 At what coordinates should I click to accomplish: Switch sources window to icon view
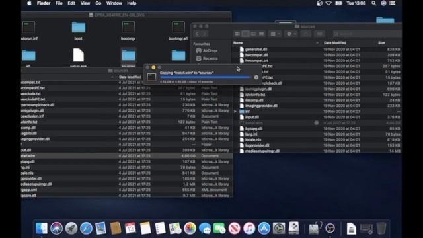237,34
